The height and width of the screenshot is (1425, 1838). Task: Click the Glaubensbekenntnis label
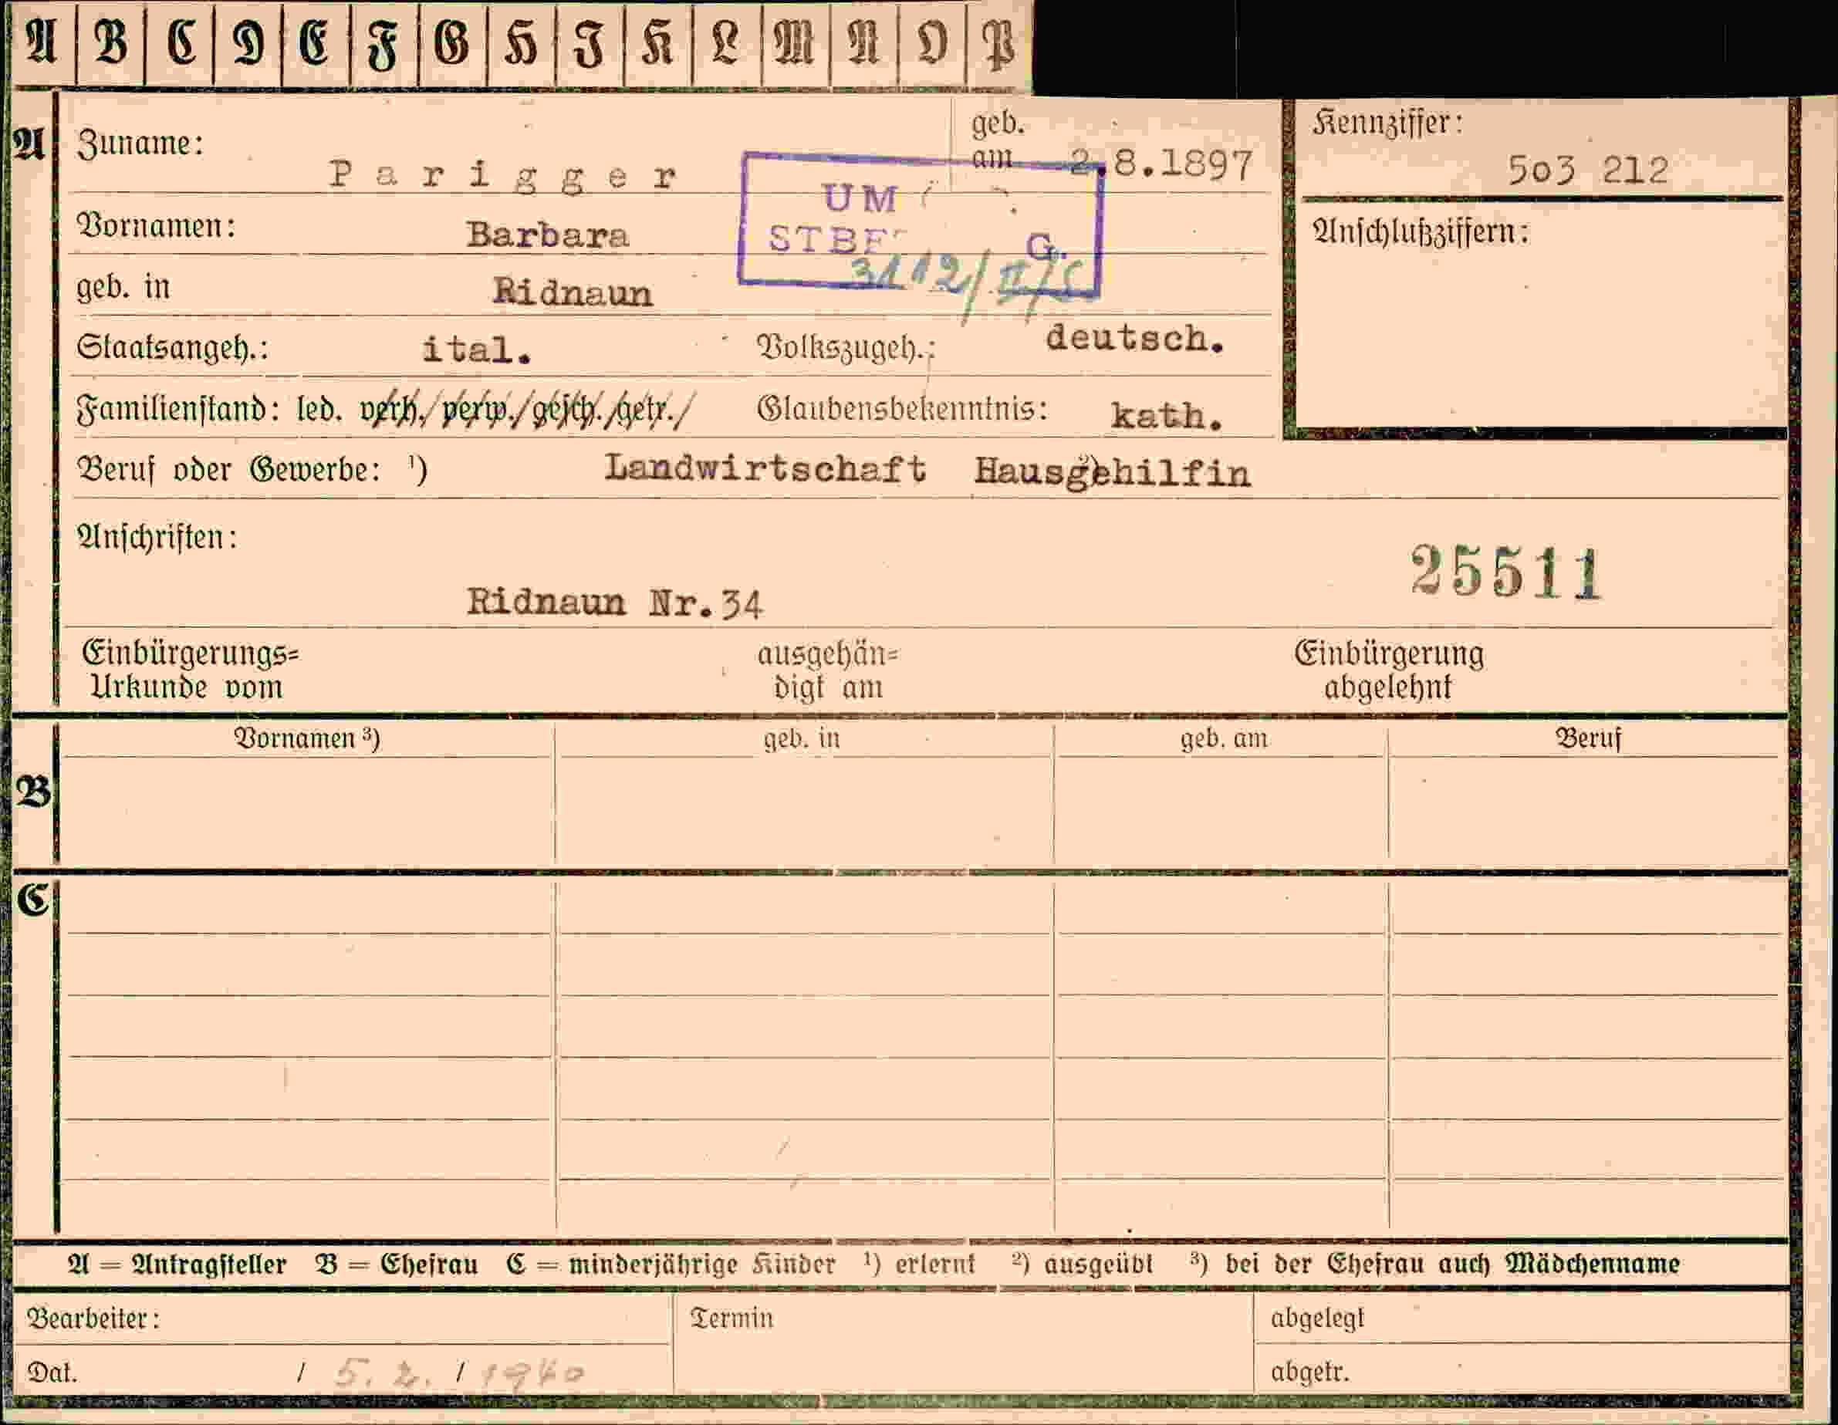coord(902,409)
